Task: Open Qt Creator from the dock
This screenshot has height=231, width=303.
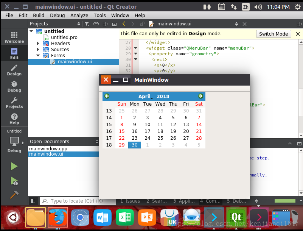Action: (236, 217)
